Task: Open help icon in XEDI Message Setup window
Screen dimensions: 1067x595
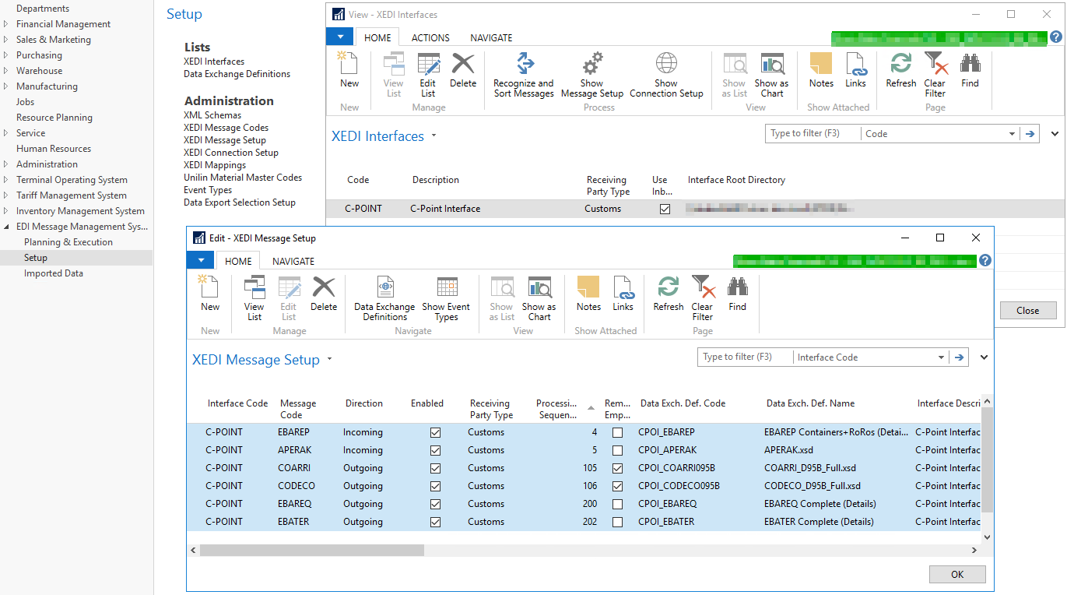Action: (x=985, y=261)
